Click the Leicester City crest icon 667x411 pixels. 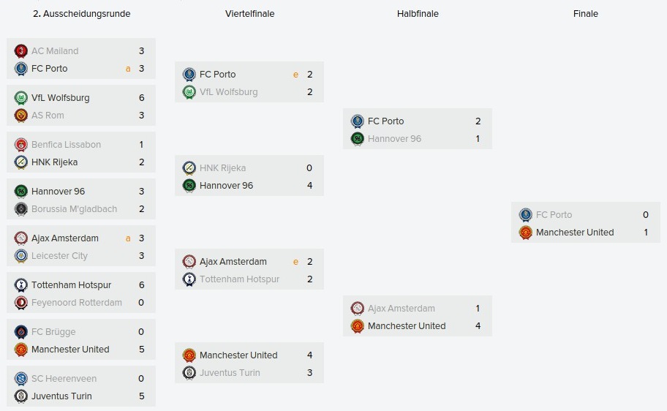[20, 256]
